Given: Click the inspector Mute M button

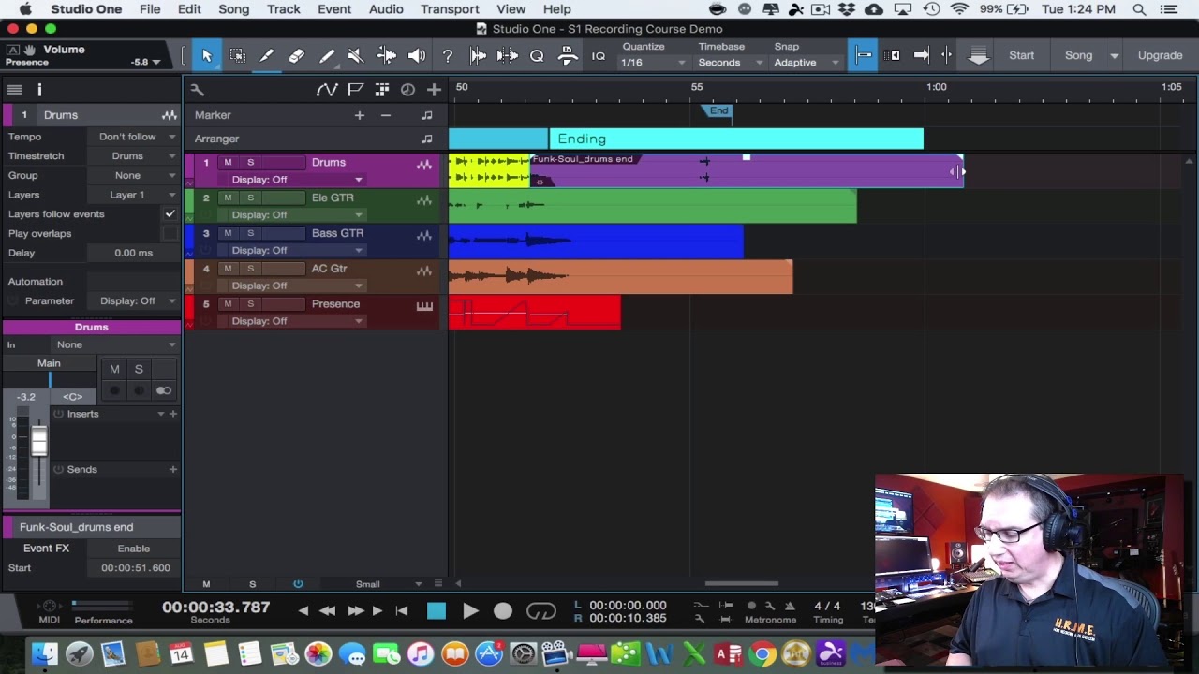Looking at the screenshot, I should [114, 370].
